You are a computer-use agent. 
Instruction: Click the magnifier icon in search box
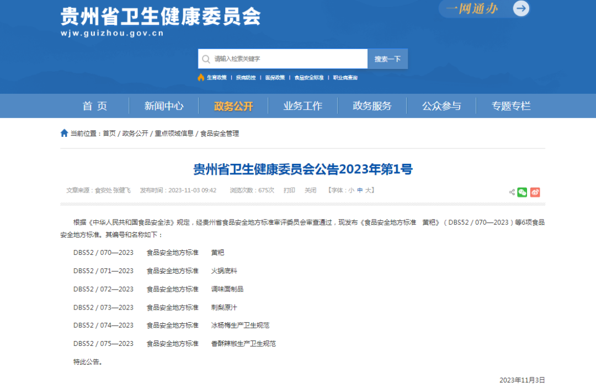click(206, 59)
